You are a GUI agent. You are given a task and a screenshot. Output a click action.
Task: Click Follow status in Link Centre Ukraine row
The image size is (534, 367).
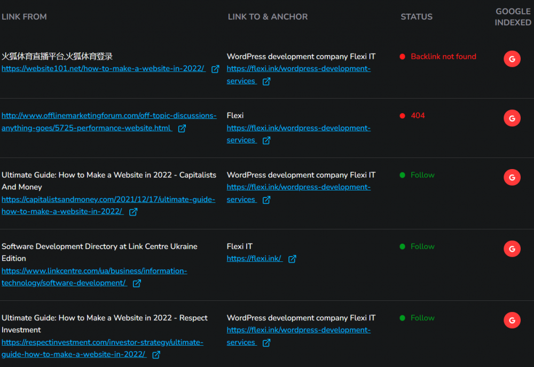(x=422, y=246)
